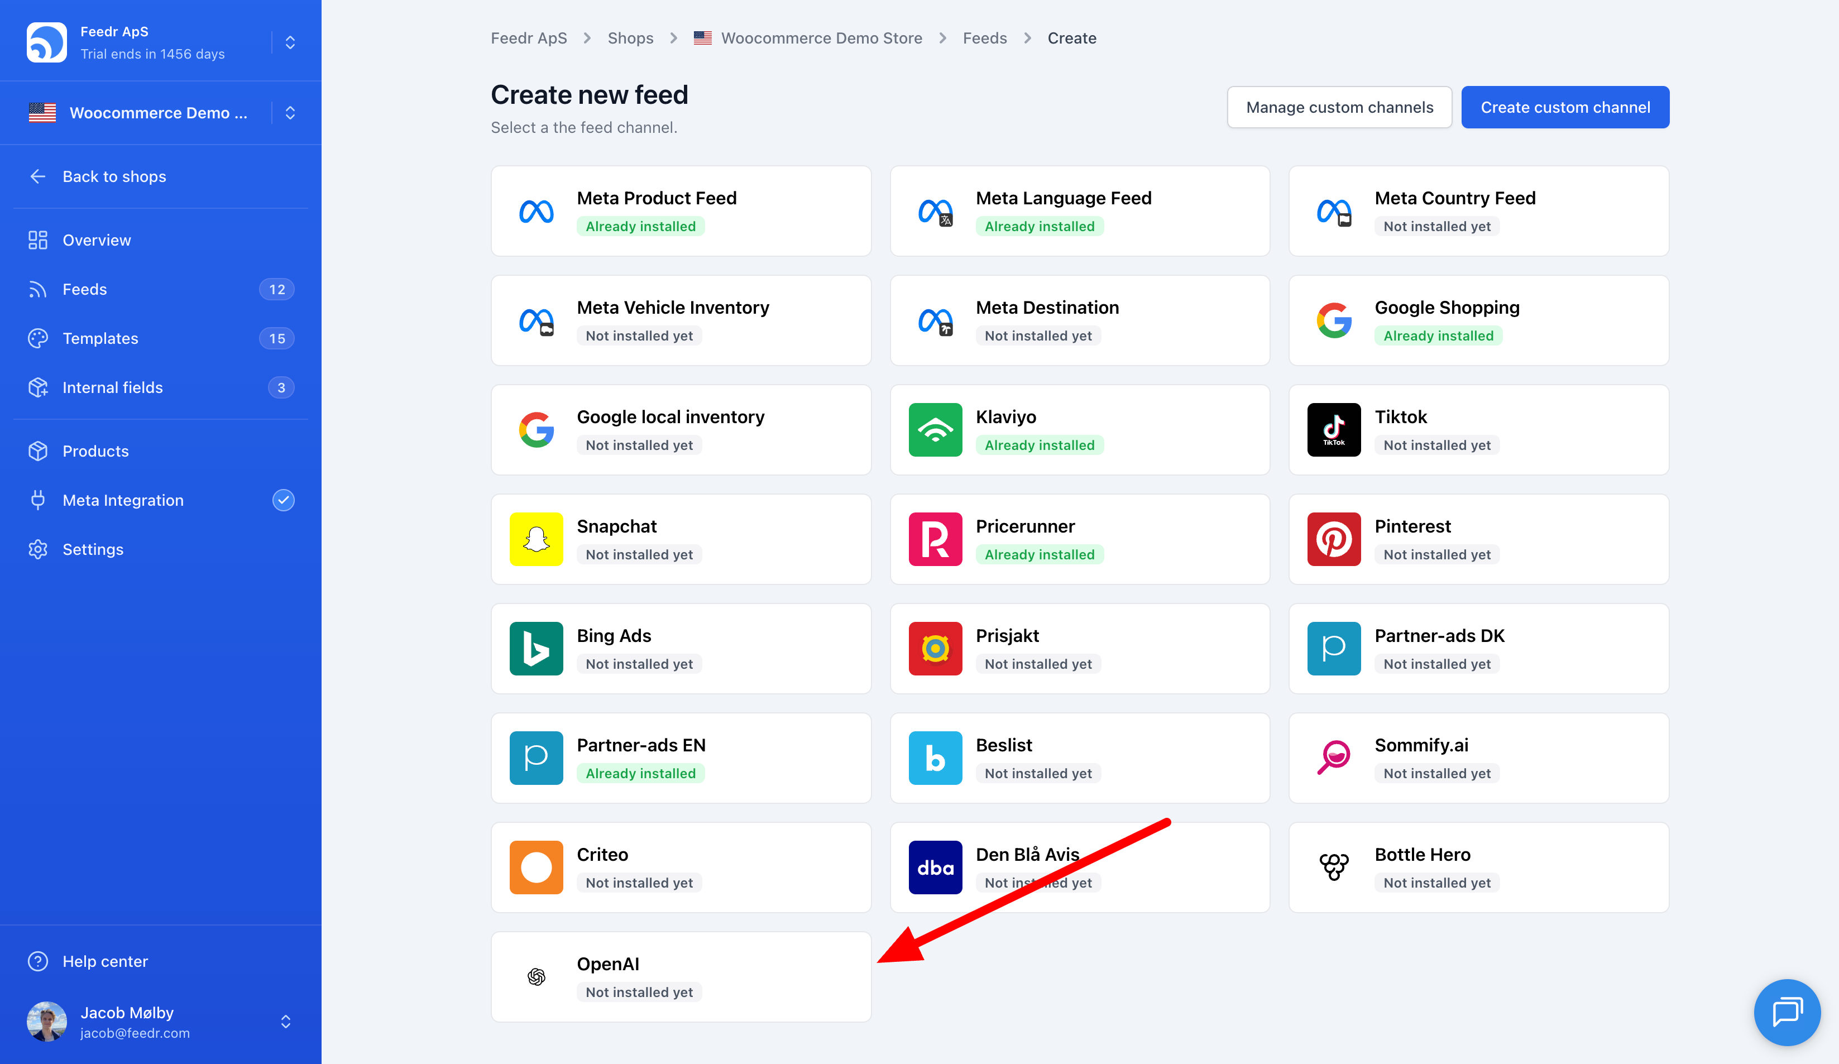Select the OpenAI logo
The width and height of the screenshot is (1839, 1064).
[535, 976]
